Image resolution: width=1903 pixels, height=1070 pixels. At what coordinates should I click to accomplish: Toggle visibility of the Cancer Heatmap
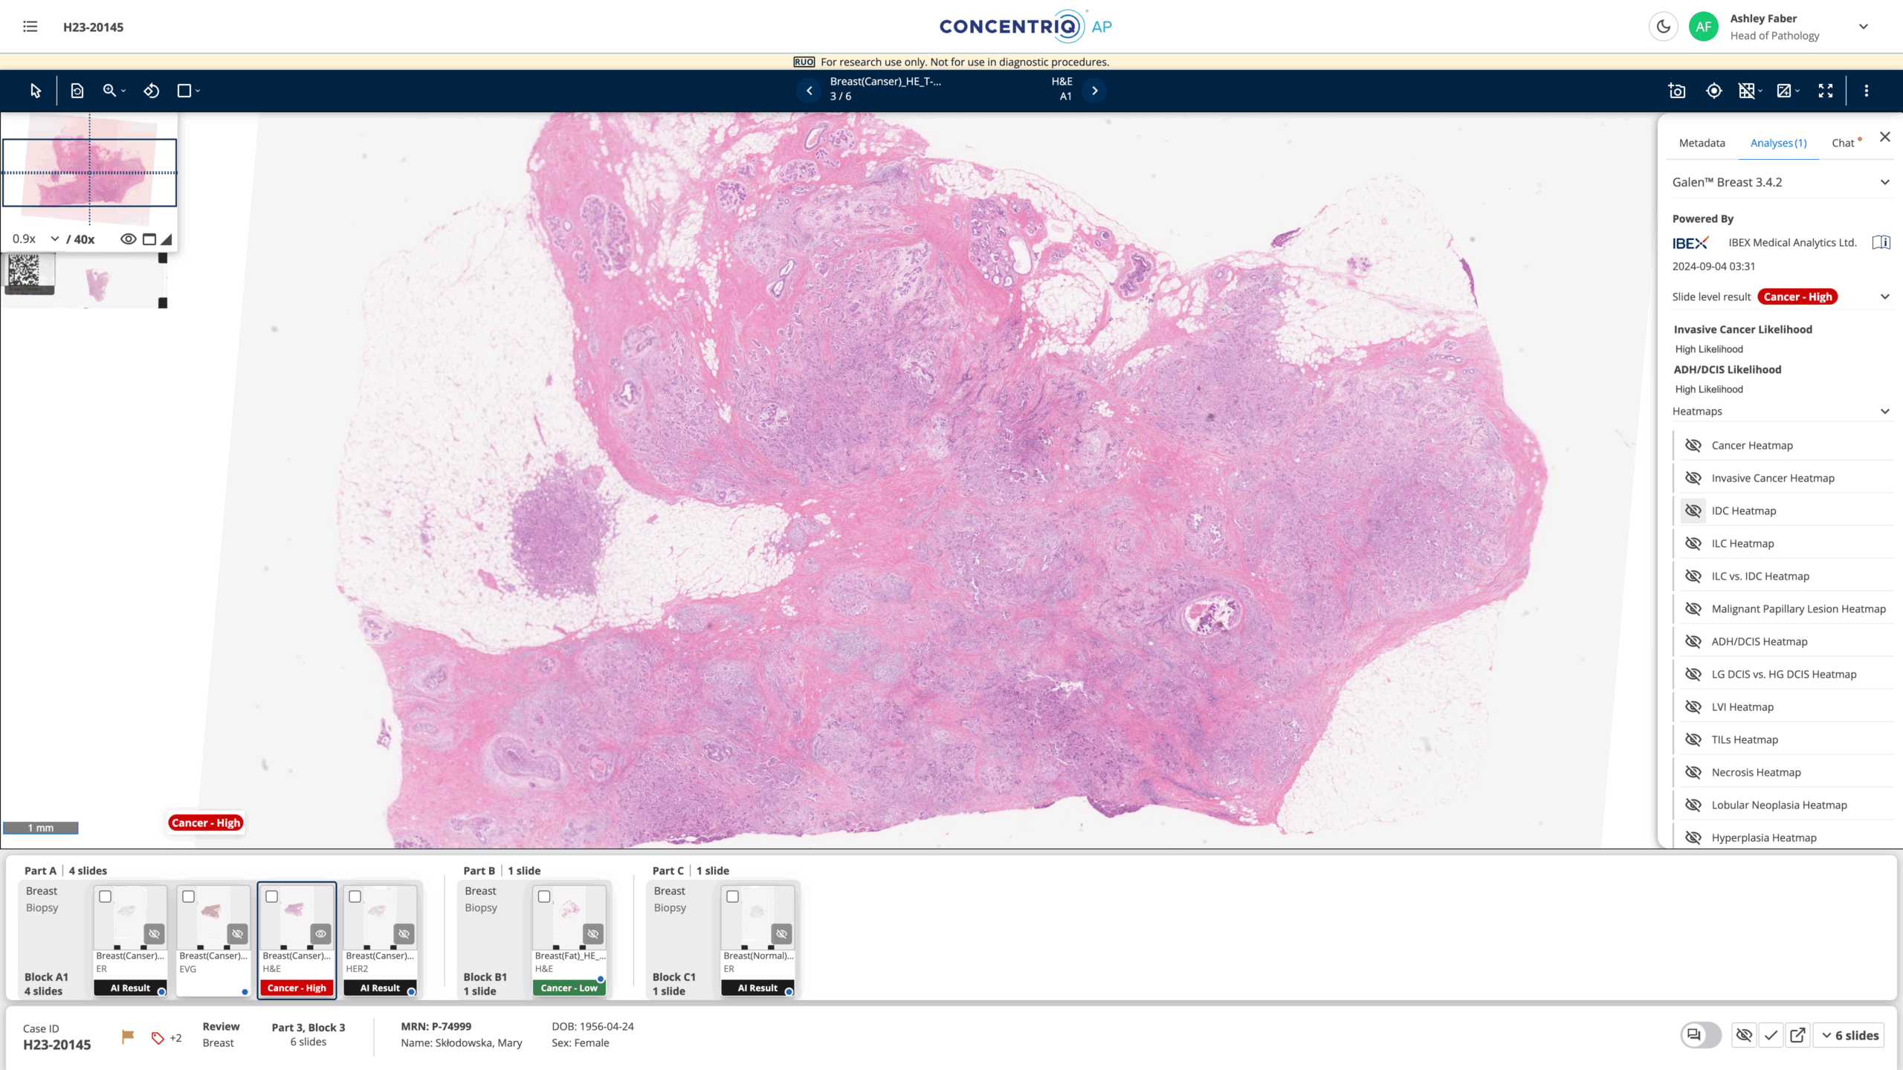1693,445
